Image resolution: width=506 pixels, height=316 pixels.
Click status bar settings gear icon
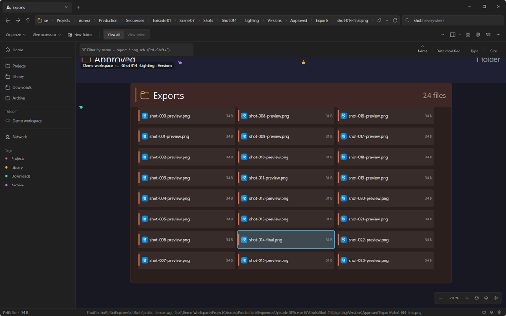coord(499,312)
